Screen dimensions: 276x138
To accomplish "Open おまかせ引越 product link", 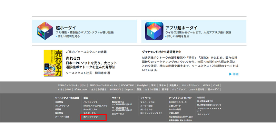I will (151, 89).
